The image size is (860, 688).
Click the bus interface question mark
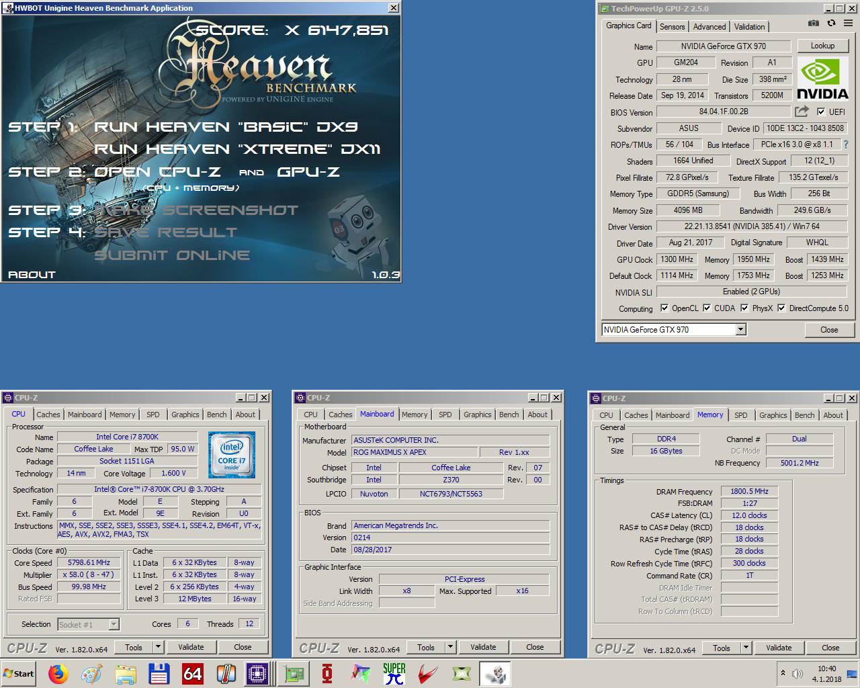(846, 144)
